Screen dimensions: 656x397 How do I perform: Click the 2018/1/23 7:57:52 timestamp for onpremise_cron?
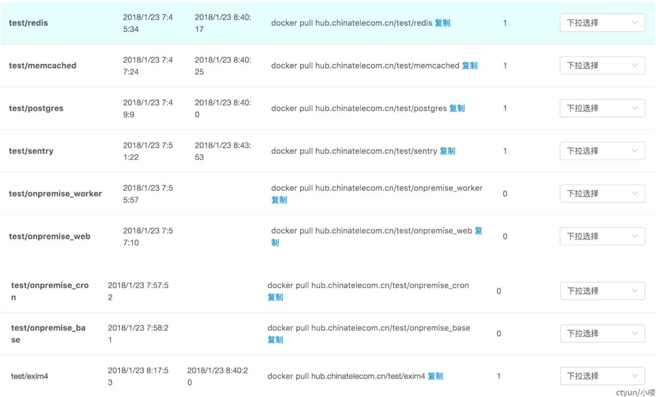pyautogui.click(x=138, y=291)
